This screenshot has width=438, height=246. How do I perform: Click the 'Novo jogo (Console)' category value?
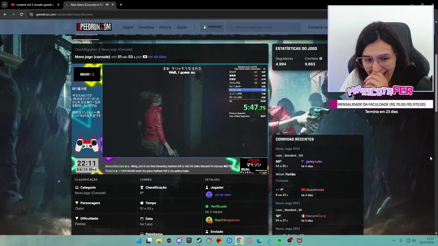click(x=90, y=193)
